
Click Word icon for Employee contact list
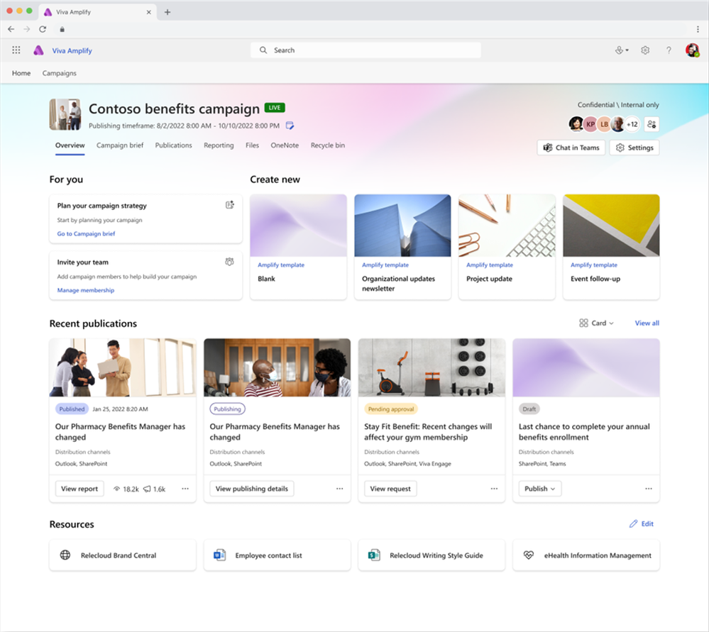(219, 555)
